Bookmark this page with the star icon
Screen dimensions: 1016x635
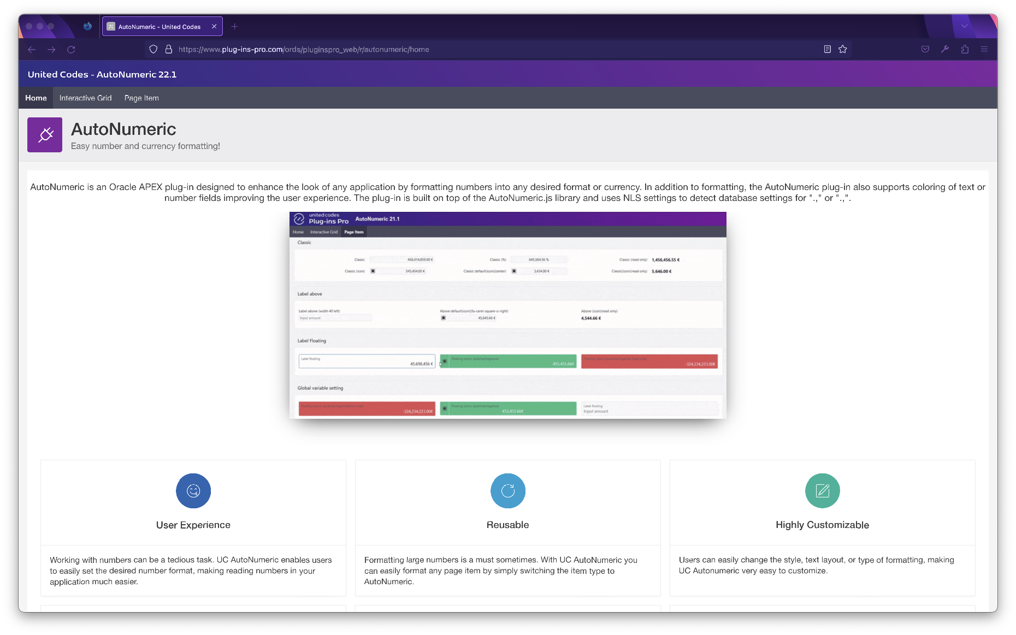point(843,49)
